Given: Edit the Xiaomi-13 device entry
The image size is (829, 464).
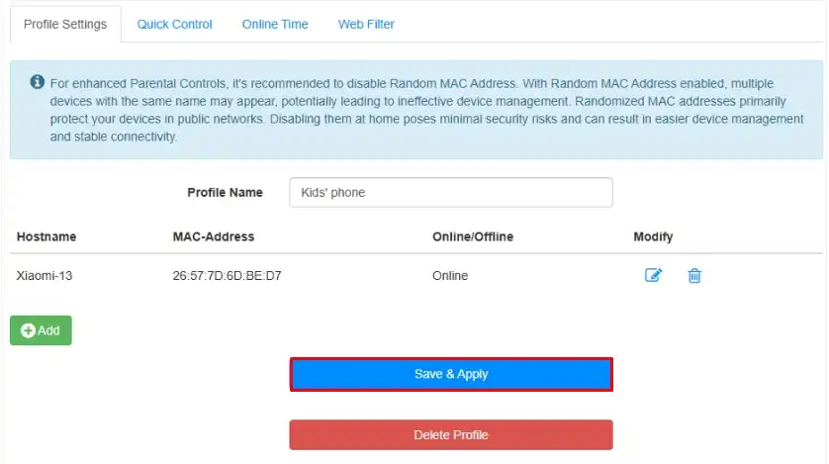Looking at the screenshot, I should tap(653, 275).
